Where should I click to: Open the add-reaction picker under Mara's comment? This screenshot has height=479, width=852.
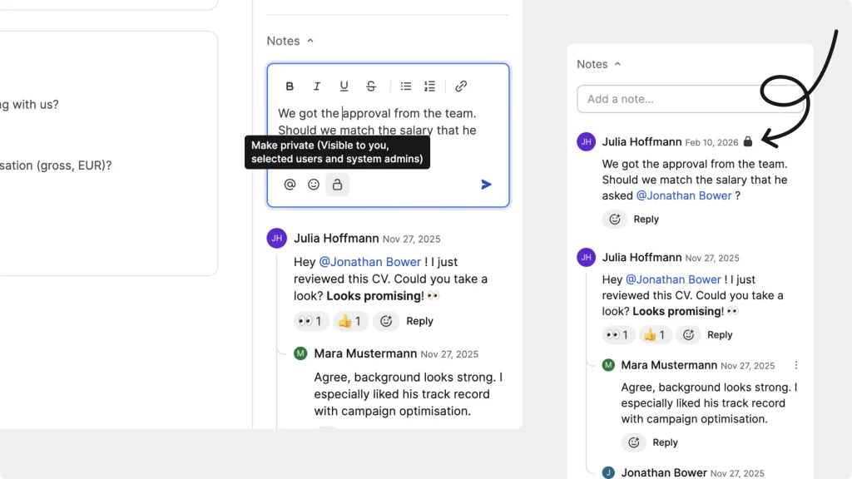[633, 442]
